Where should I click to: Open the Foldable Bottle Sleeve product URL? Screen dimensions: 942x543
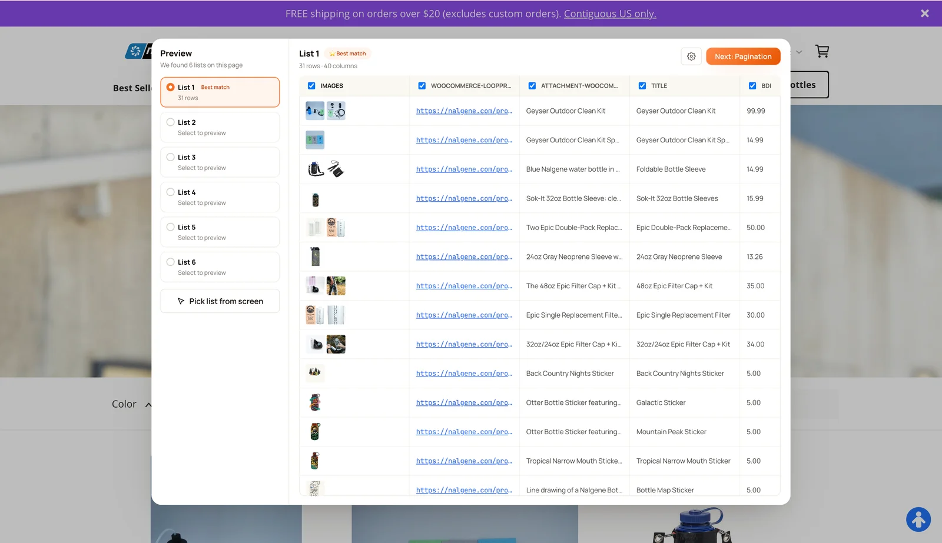pyautogui.click(x=464, y=169)
